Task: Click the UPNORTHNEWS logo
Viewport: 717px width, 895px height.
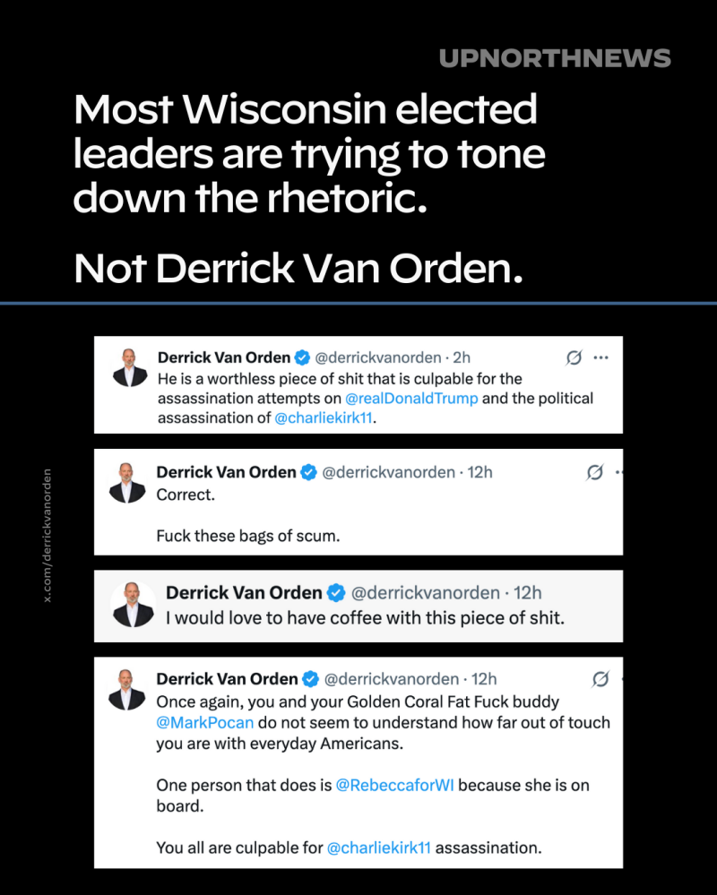Action: coord(555,59)
